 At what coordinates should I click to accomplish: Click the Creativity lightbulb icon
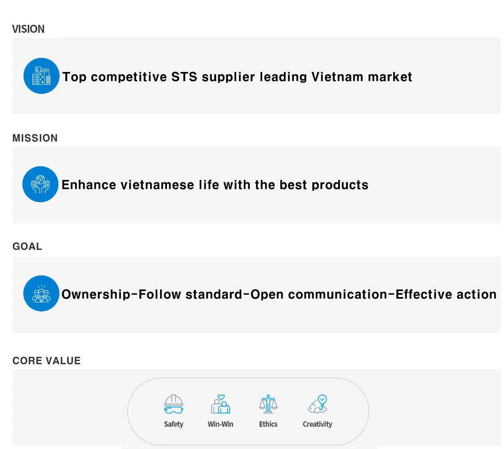click(x=318, y=404)
